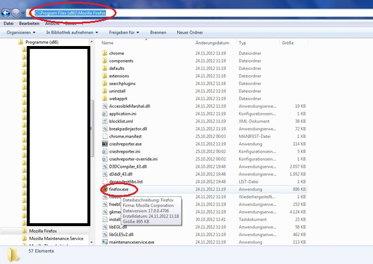
Task: Click the maintenanceservice.exe file name
Action: (x=132, y=242)
